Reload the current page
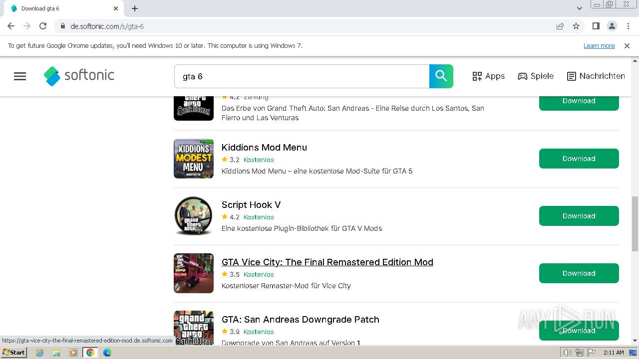Screen dimensions: 639x359 coord(43,26)
